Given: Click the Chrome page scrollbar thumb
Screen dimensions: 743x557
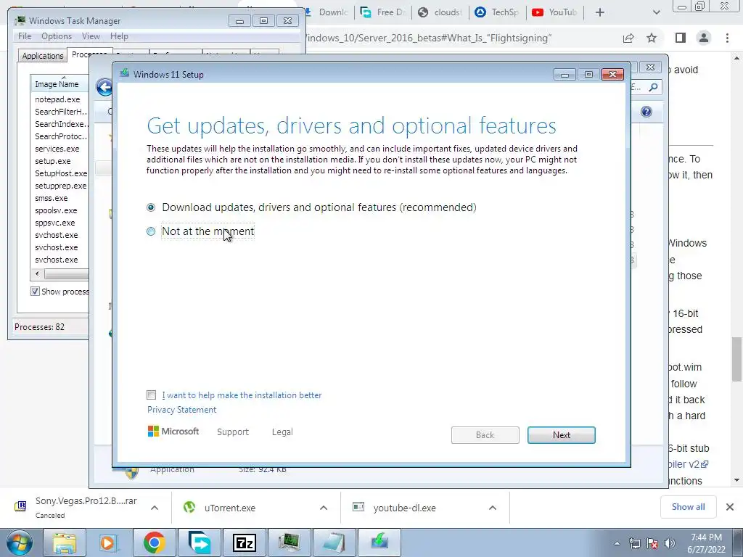Looking at the screenshot, I should coord(736,358).
